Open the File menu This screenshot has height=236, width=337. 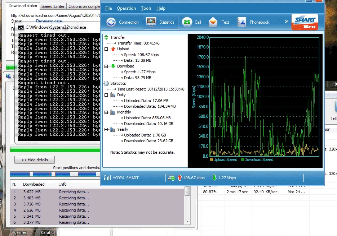108,8
